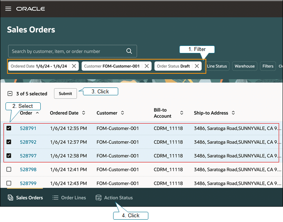Remove the Ordered Date filter chip
The height and width of the screenshot is (222, 283).
[74, 66]
